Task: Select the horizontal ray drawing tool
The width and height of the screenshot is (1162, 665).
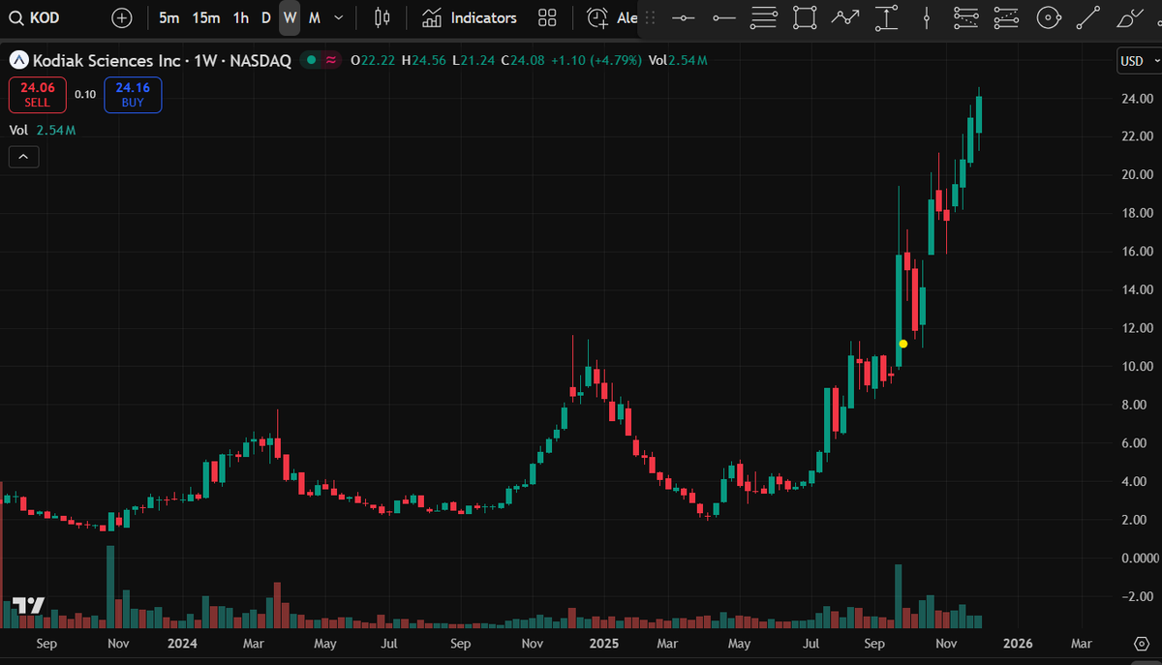Action: tap(723, 17)
